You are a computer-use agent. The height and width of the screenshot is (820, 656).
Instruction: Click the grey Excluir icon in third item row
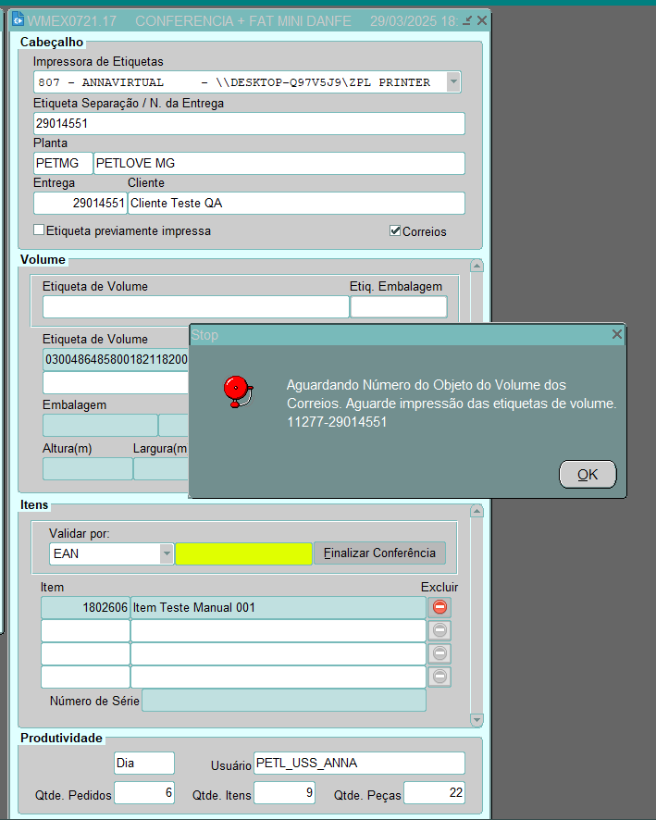tap(440, 653)
